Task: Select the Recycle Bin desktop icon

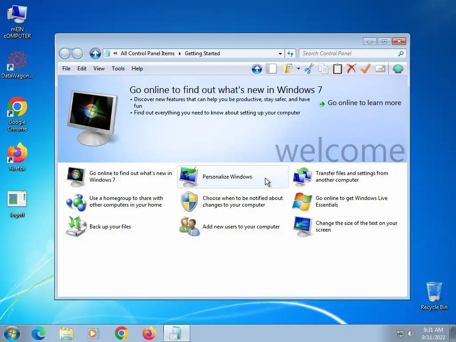Action: [434, 296]
